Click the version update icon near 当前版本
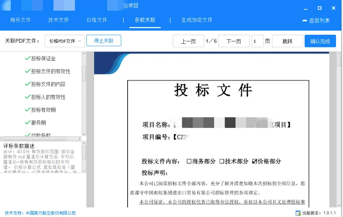 click(298, 213)
